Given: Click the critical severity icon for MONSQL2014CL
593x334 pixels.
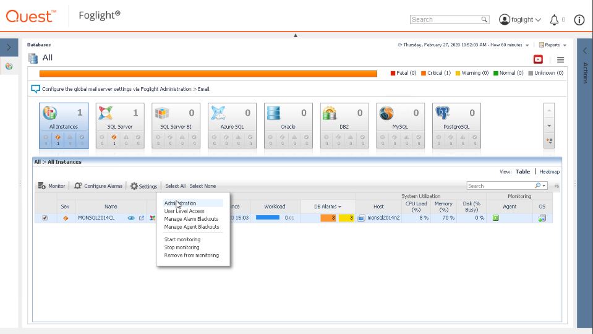Looking at the screenshot, I should pos(66,218).
